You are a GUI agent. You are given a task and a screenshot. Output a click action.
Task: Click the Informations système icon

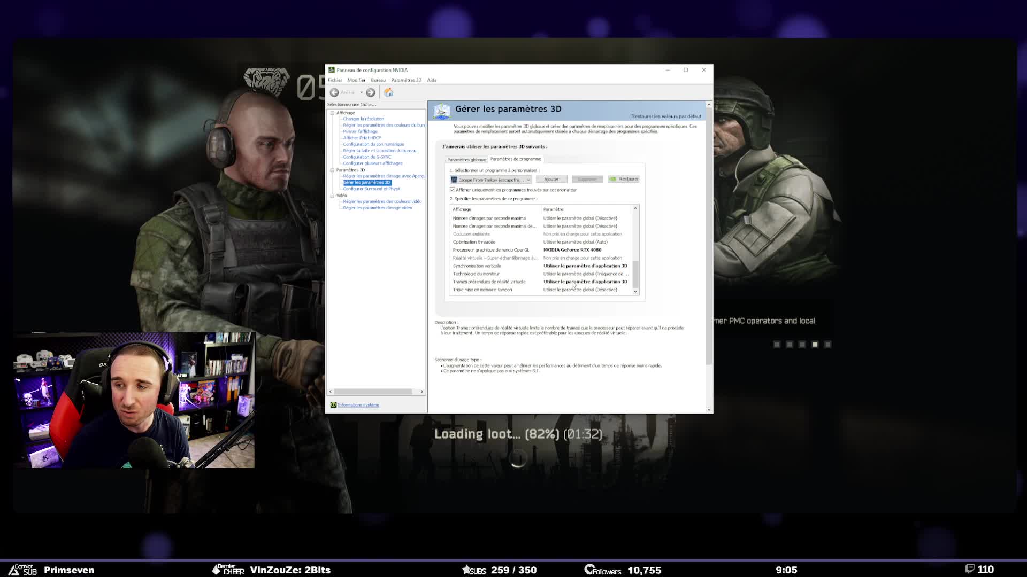[333, 405]
